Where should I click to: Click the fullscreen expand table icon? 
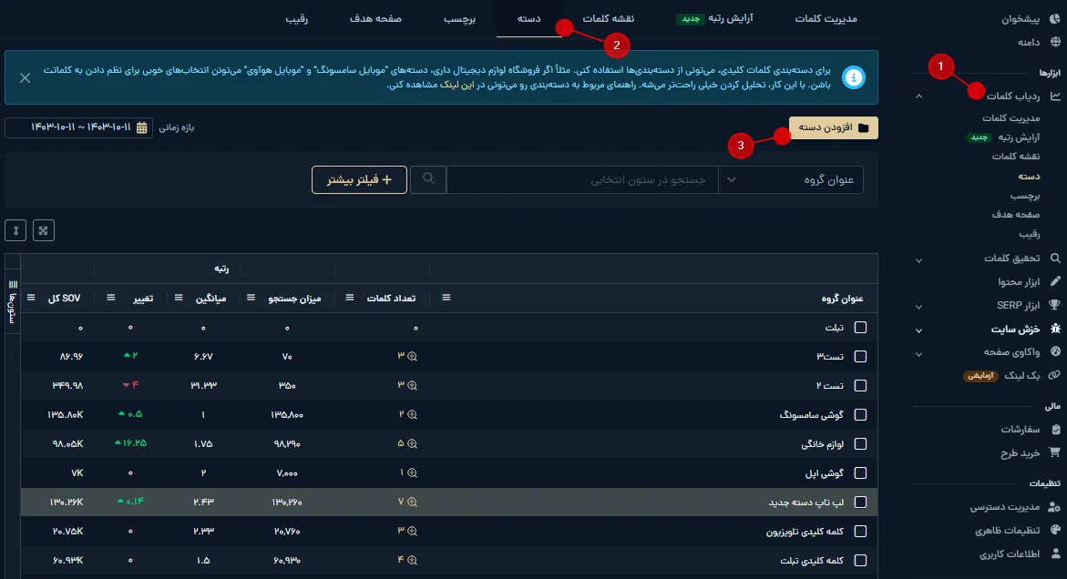pos(44,230)
